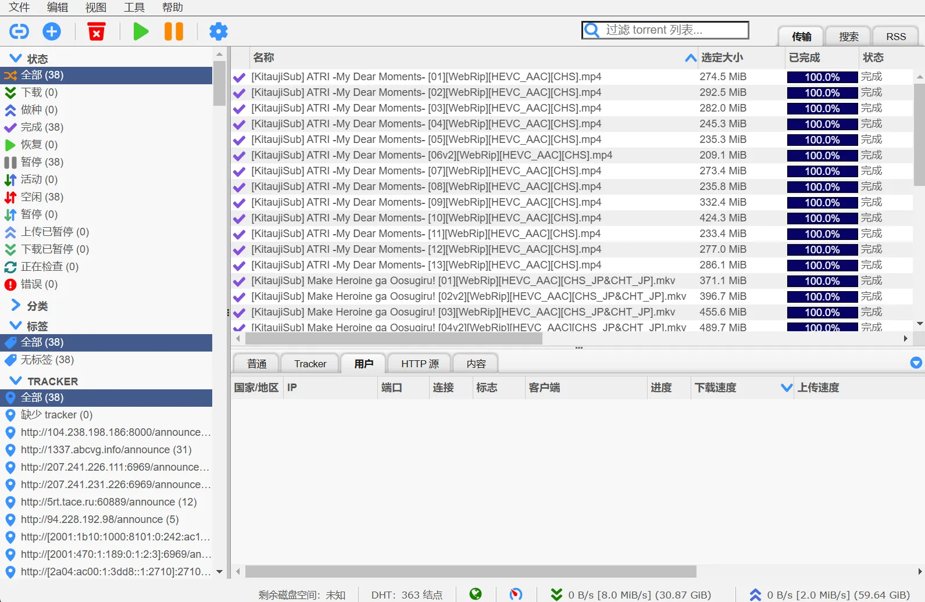
Task: Click the green globe connection status icon
Action: [476, 594]
